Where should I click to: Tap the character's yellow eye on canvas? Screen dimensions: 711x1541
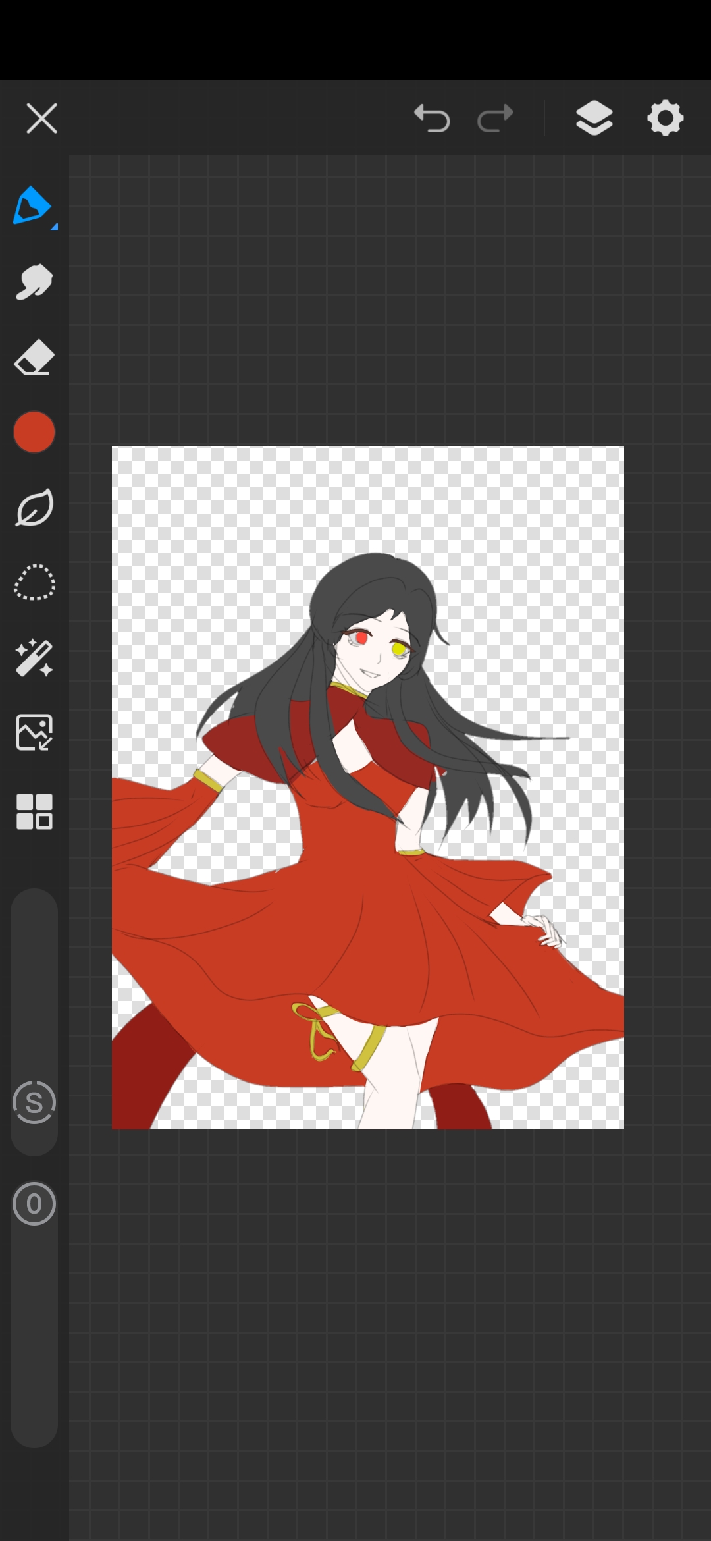[398, 649]
